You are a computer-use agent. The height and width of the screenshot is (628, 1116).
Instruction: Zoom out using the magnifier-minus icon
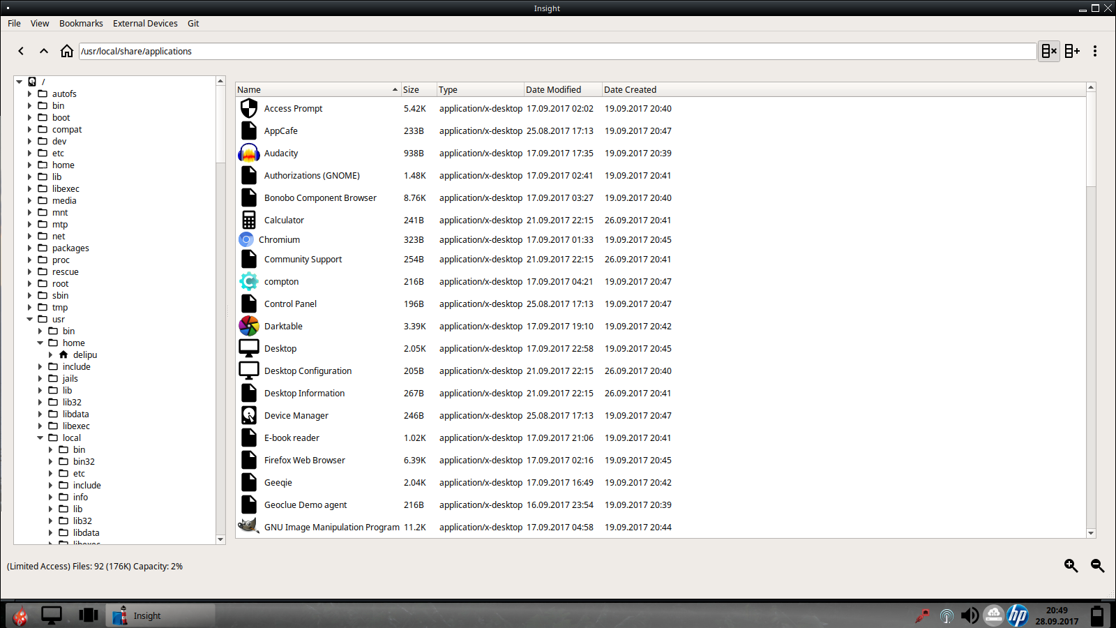(x=1097, y=566)
